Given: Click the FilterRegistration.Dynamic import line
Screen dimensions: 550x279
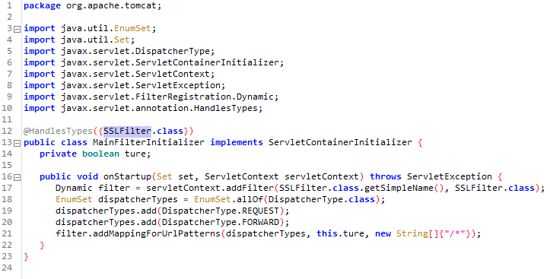Looking at the screenshot, I should point(151,97).
